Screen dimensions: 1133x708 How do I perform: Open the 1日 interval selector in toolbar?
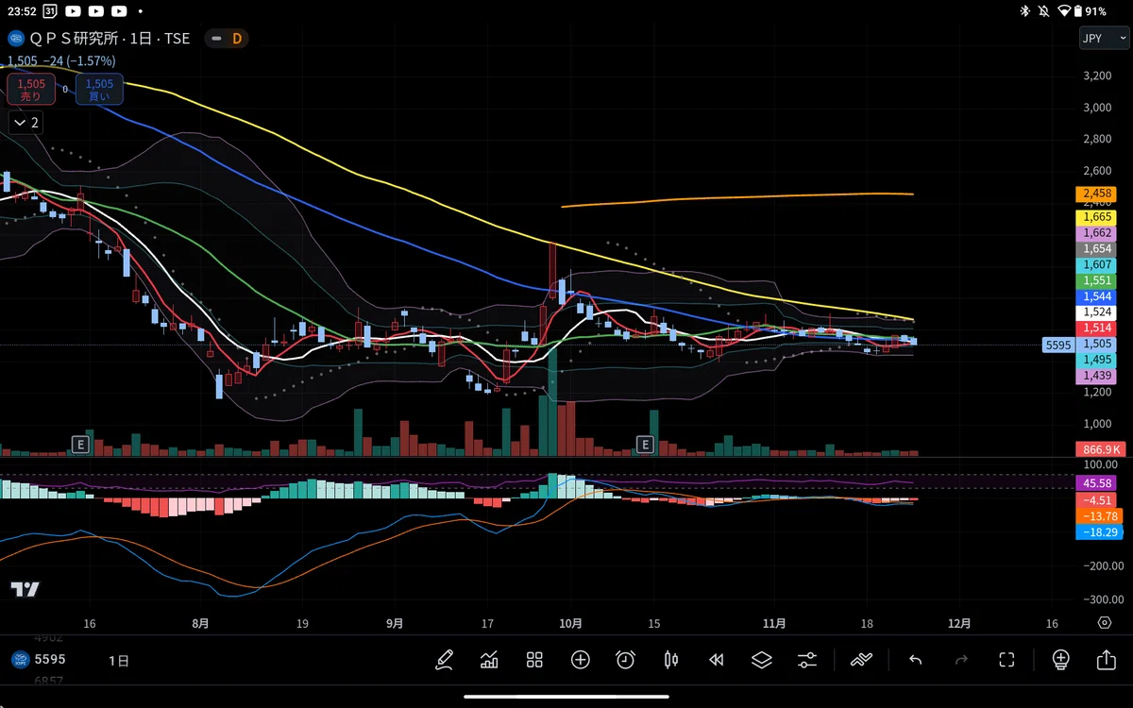pyautogui.click(x=119, y=660)
